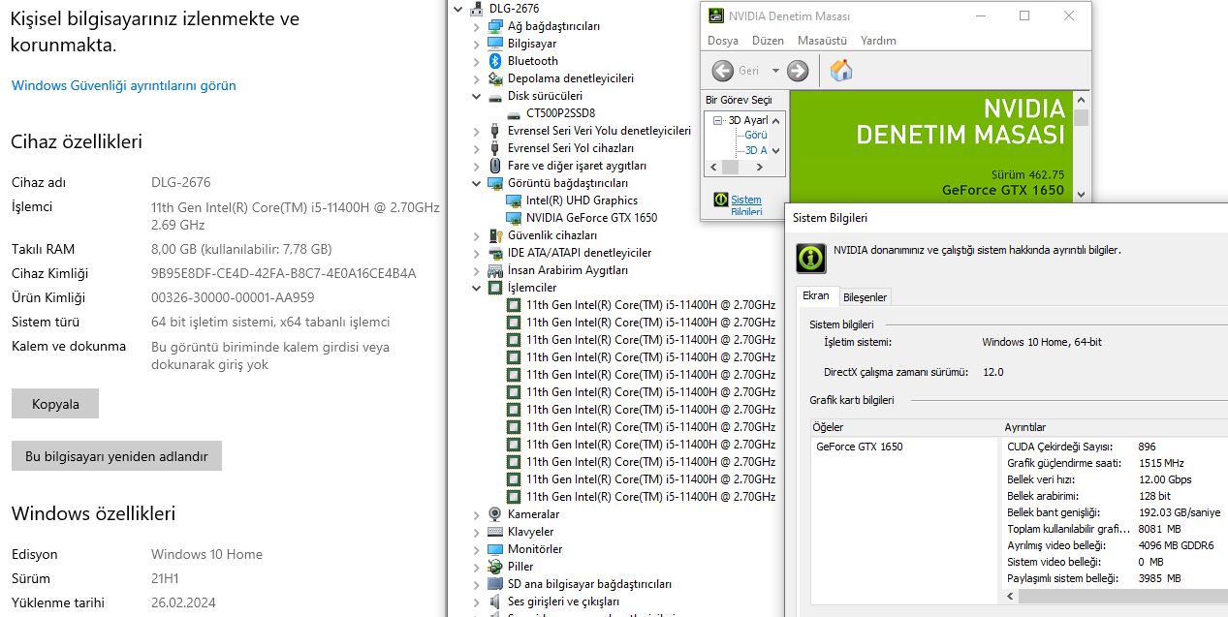
Task: Expand the Piller arrow
Action: pyautogui.click(x=476, y=567)
